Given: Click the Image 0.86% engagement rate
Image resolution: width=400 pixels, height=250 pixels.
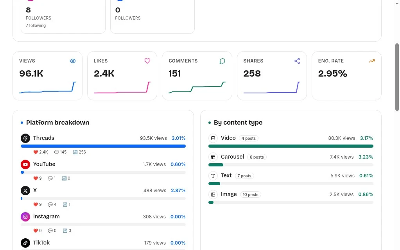Looking at the screenshot, I should [366, 195].
